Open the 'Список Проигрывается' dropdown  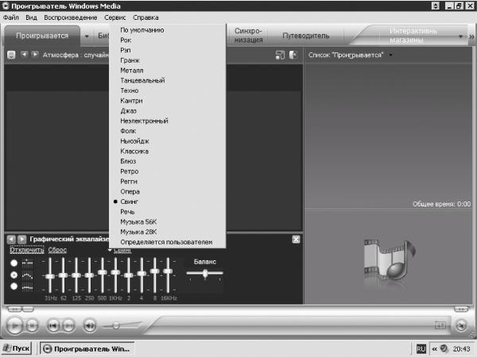point(391,55)
